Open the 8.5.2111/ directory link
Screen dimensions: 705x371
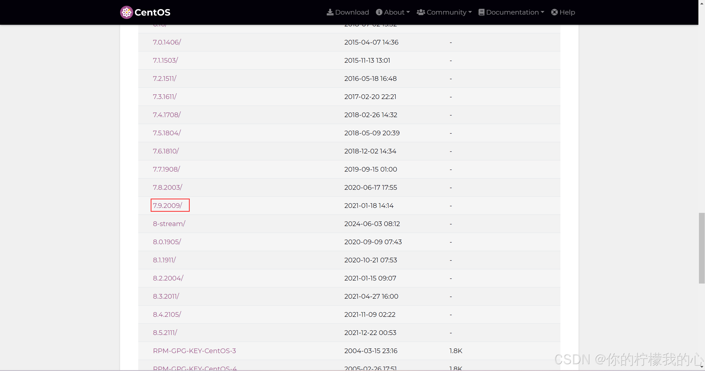tap(165, 332)
